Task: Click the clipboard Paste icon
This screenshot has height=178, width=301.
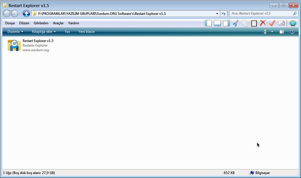Action: 254,23
